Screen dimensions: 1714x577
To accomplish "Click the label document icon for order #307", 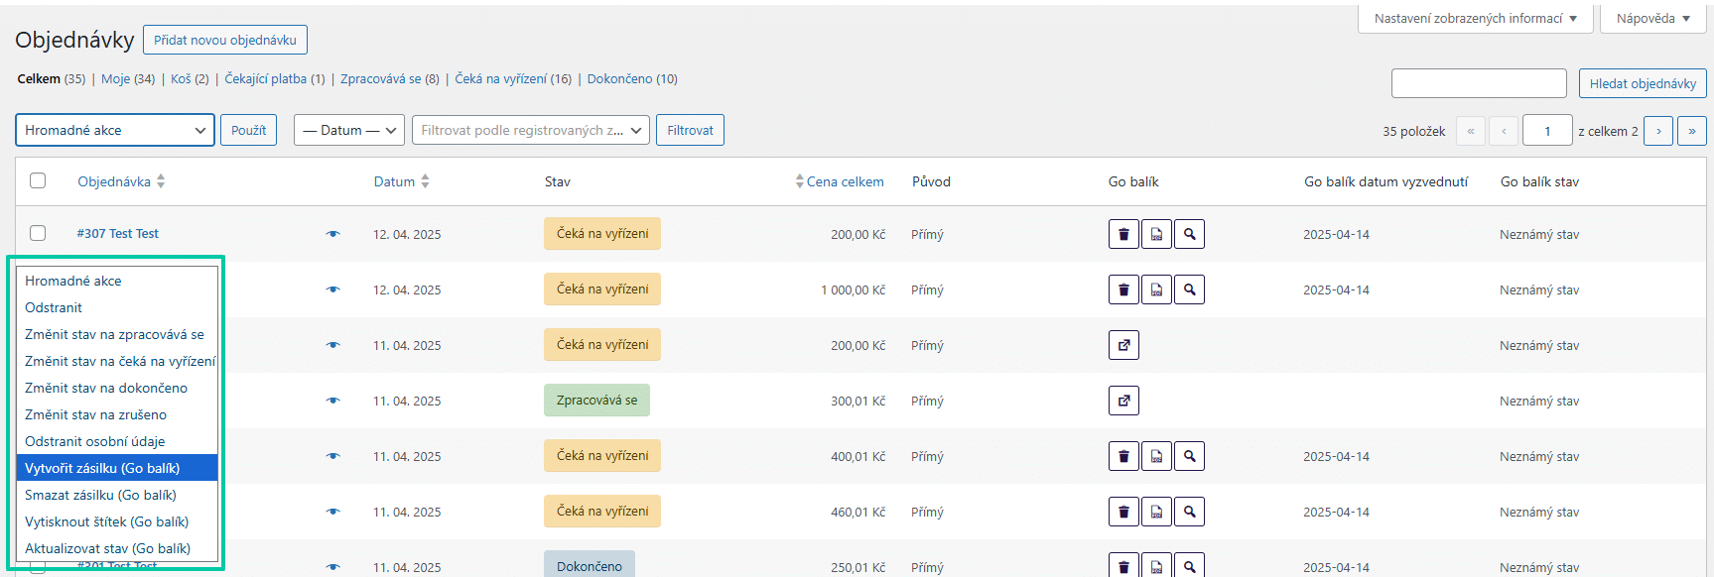I will pyautogui.click(x=1156, y=235).
